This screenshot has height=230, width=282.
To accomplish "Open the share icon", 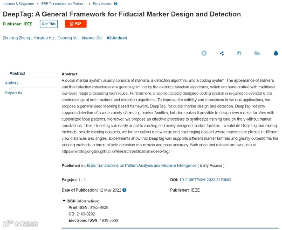I will coord(221,53).
